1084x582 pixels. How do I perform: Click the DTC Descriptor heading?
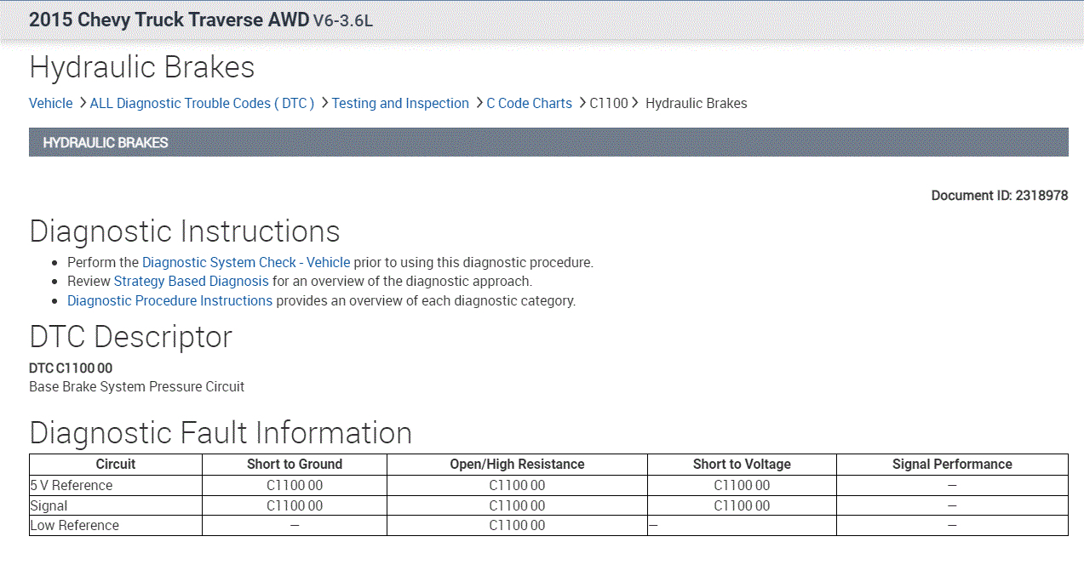[130, 337]
